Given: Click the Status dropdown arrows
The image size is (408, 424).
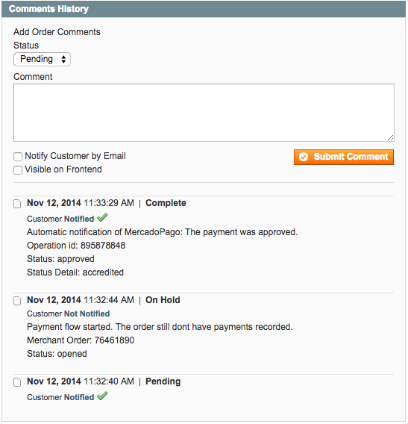Looking at the screenshot, I should tap(63, 59).
